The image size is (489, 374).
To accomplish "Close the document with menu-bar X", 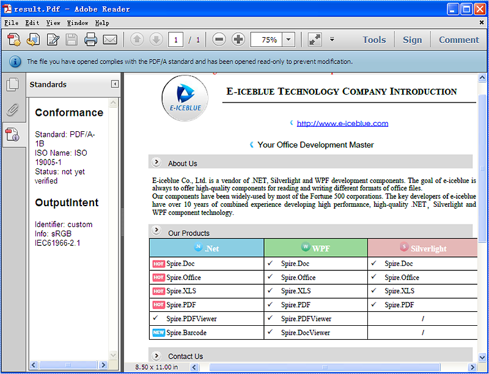I will [x=482, y=23].
